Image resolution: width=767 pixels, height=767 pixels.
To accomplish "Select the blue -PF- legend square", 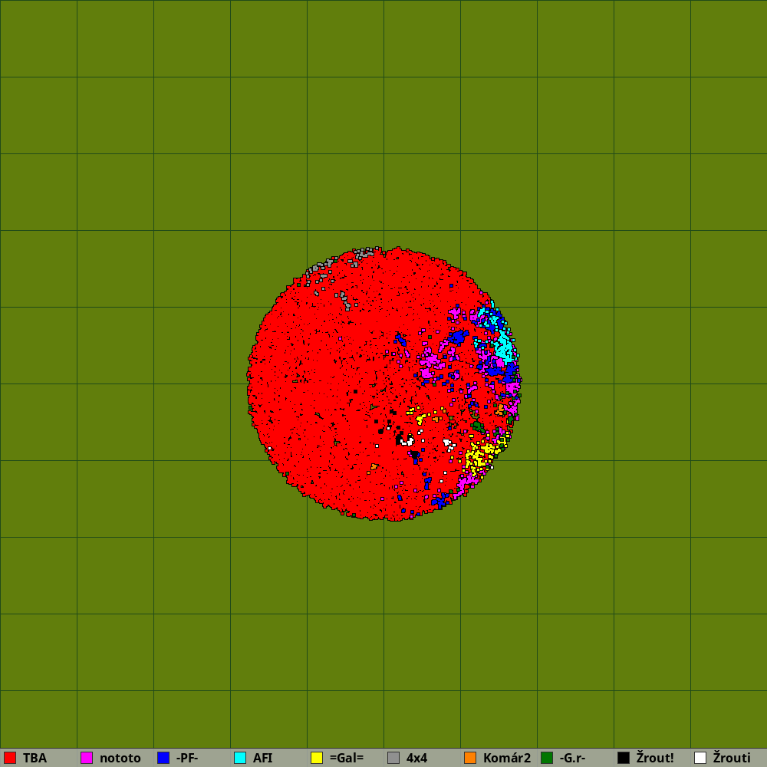I will click(x=163, y=758).
